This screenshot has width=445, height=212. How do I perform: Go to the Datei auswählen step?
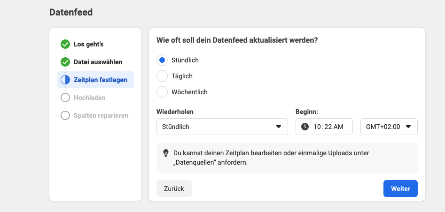click(x=98, y=62)
